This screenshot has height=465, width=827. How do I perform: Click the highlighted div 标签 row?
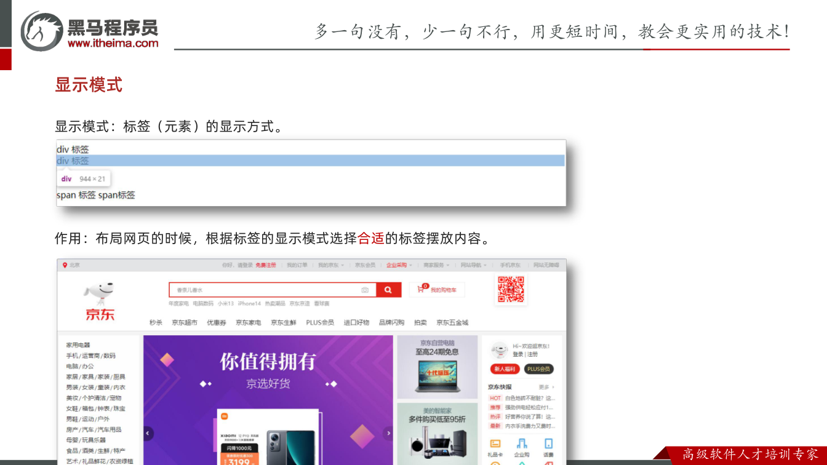pyautogui.click(x=311, y=161)
